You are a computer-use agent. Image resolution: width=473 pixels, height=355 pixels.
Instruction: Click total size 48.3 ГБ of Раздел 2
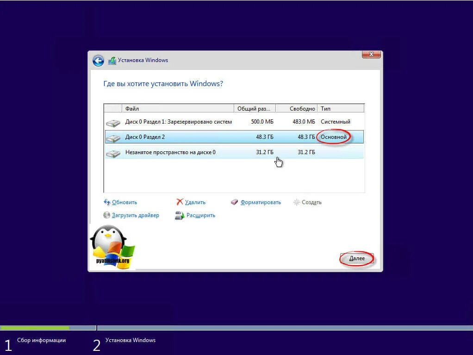click(265, 137)
